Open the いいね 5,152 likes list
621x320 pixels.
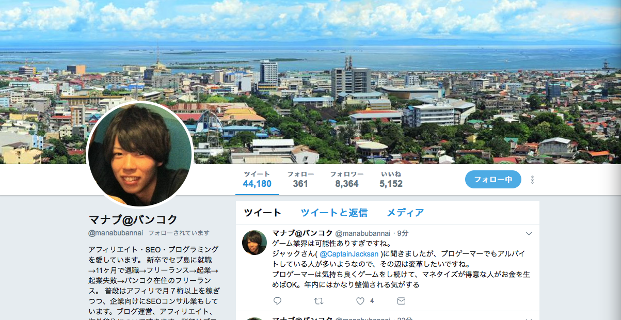click(391, 179)
